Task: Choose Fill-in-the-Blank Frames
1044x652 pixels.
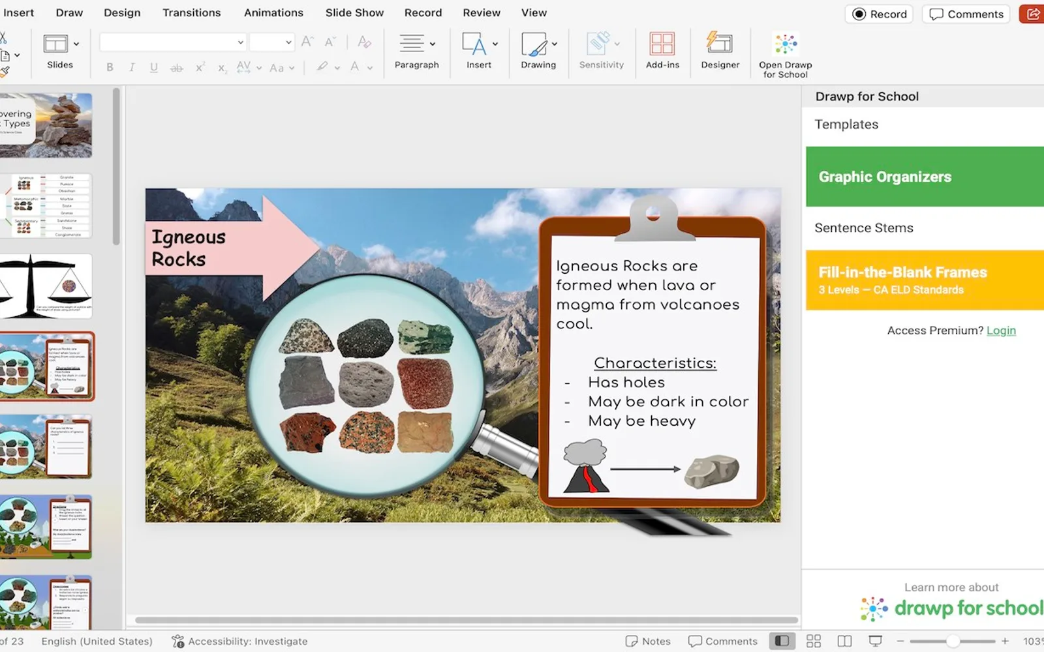Action: tap(925, 280)
